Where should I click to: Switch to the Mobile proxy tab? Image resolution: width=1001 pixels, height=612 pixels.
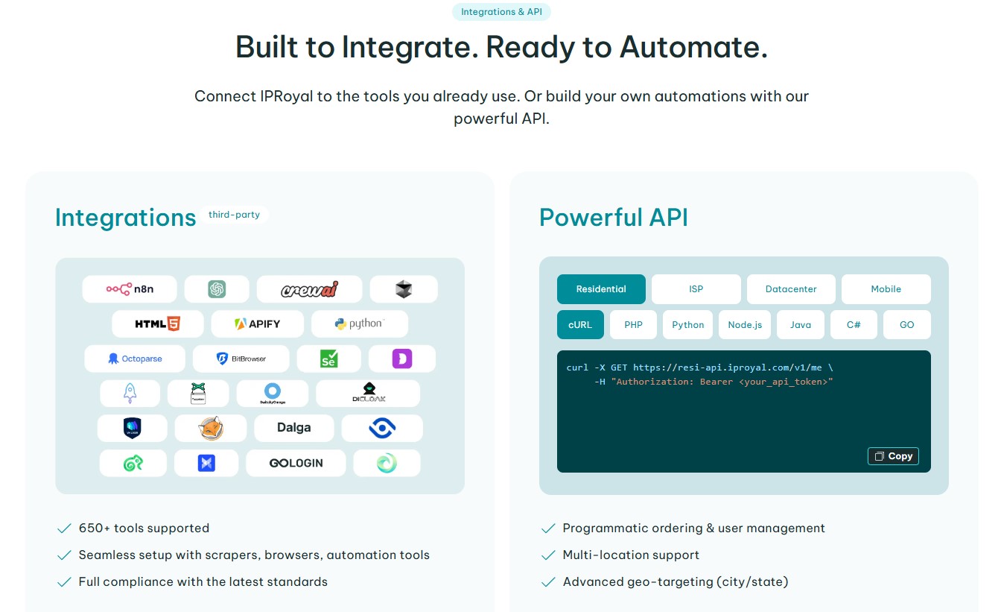[886, 289]
